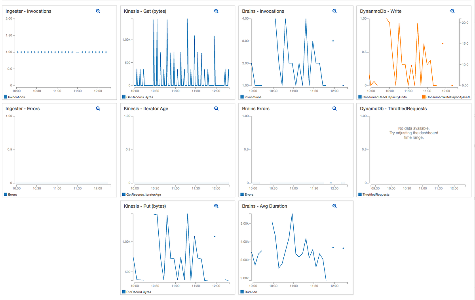
Task: Click the Ingester - Invocations title
Action: tap(28, 11)
